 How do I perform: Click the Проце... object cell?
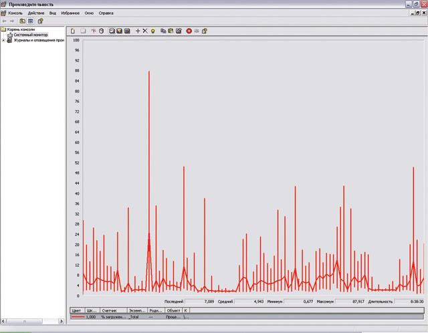point(173,317)
